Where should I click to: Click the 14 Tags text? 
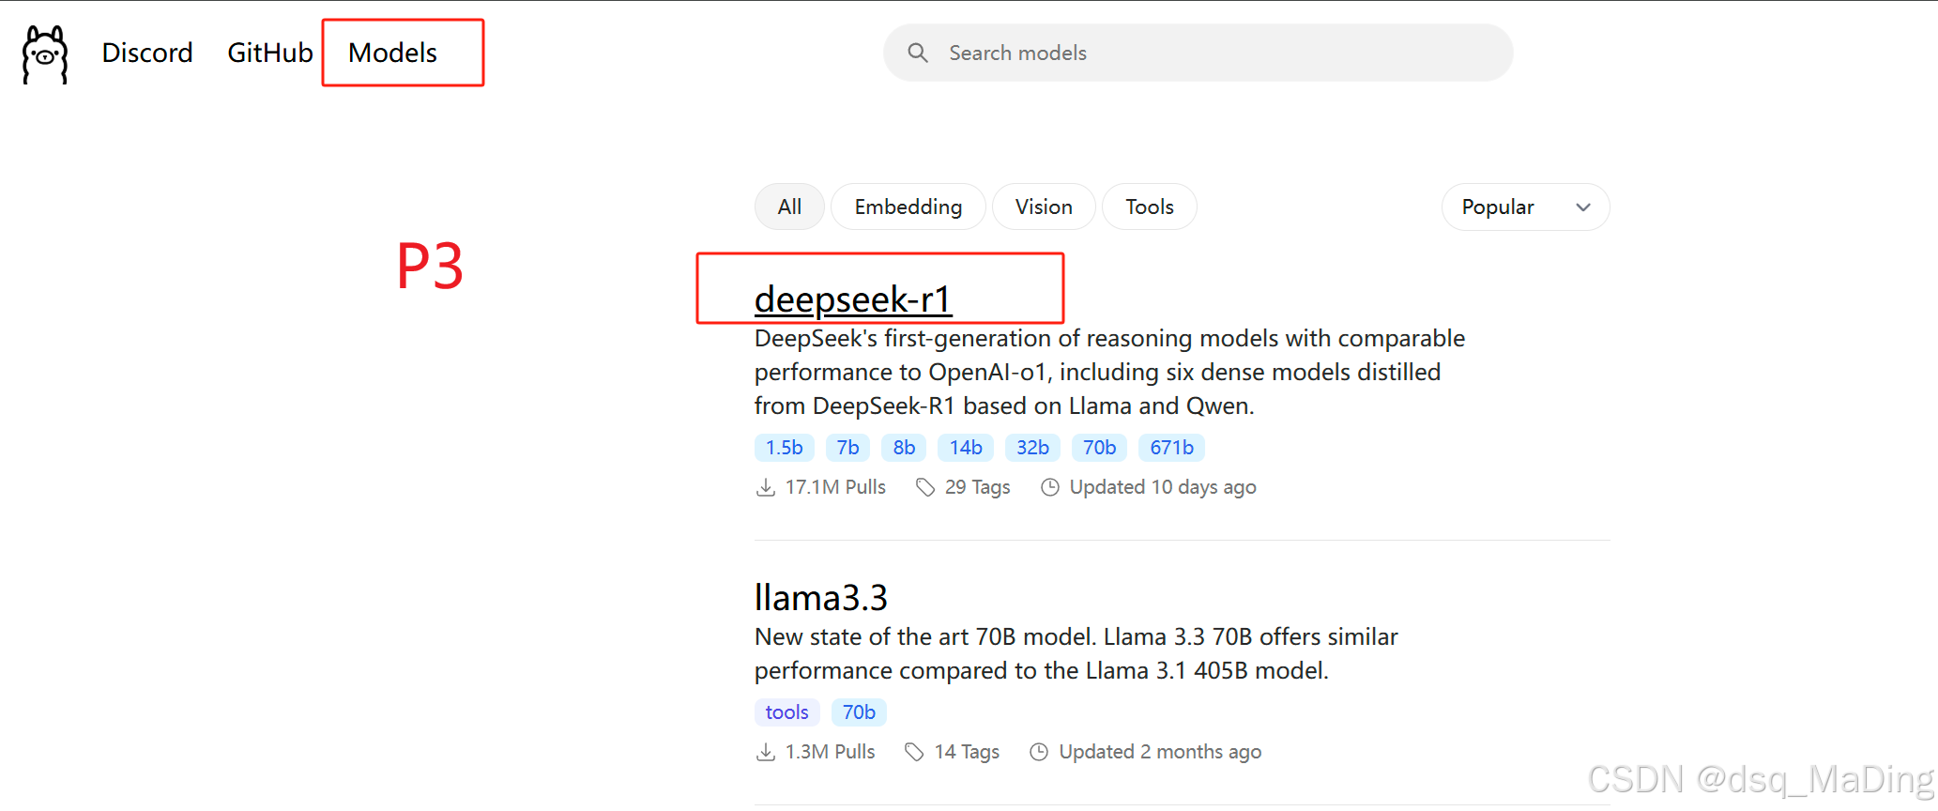967,752
